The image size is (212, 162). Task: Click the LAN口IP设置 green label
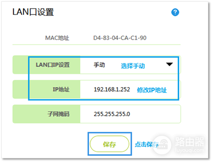(x=53, y=65)
